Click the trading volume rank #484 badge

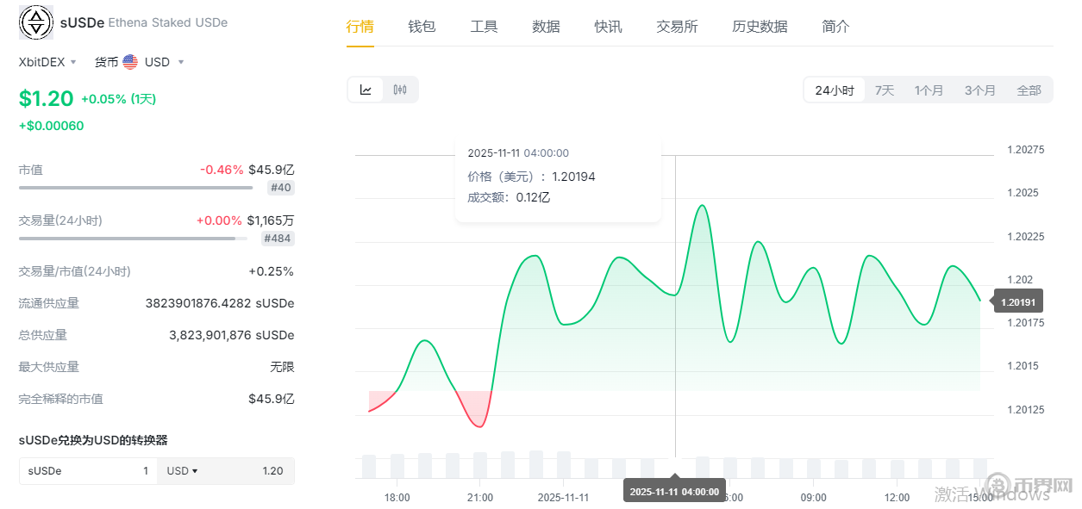pos(278,239)
